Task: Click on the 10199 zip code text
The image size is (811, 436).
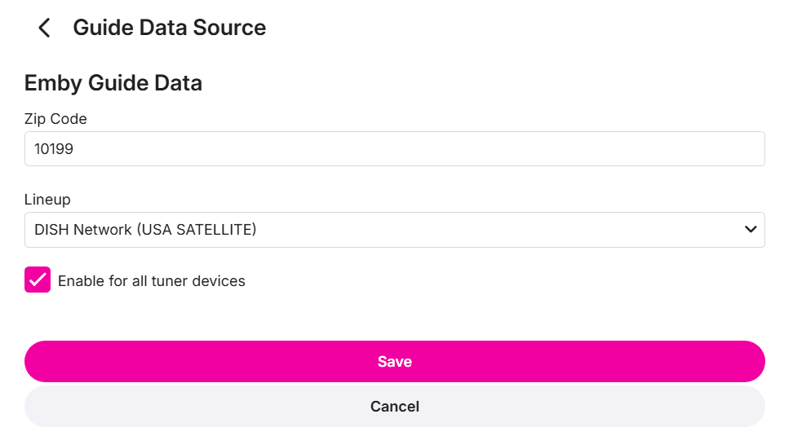Action: pyautogui.click(x=55, y=149)
